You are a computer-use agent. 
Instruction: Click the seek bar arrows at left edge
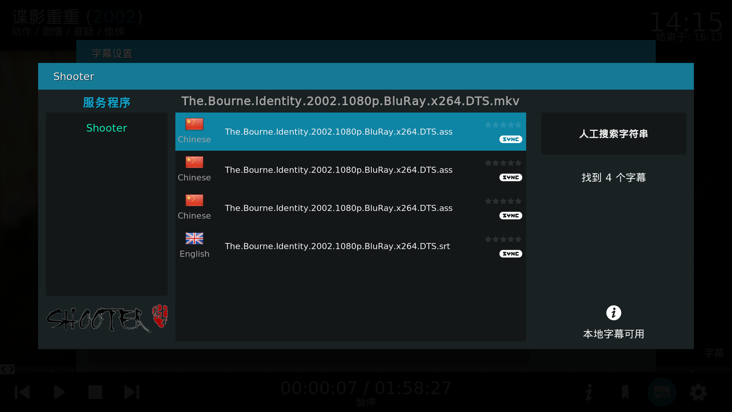coord(7,369)
